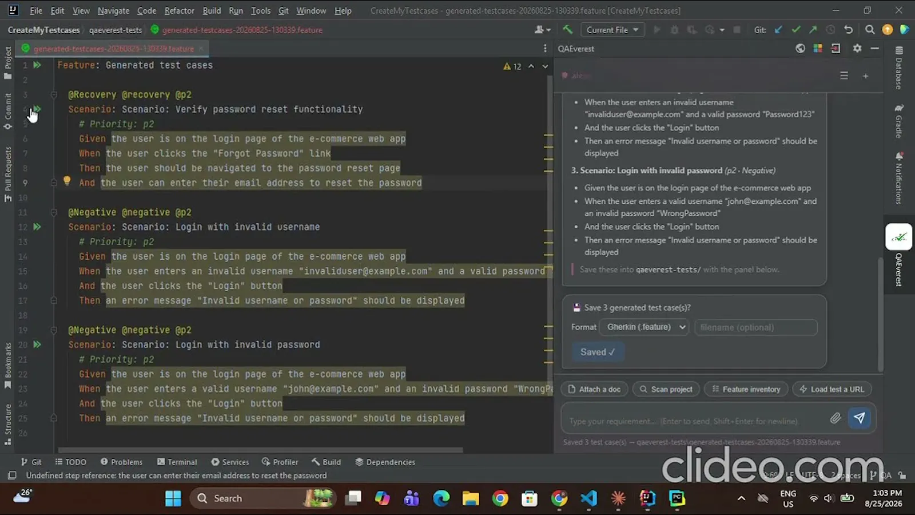The width and height of the screenshot is (915, 515).
Task: Hide the QAEverest tool window
Action: pyautogui.click(x=874, y=49)
